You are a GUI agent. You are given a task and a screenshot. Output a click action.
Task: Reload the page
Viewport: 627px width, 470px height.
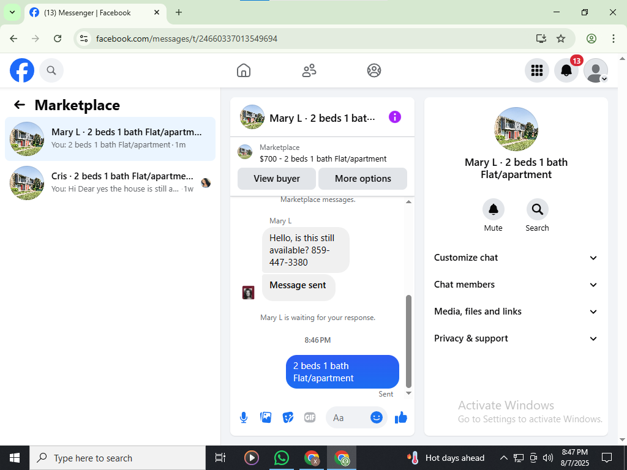pyautogui.click(x=58, y=39)
